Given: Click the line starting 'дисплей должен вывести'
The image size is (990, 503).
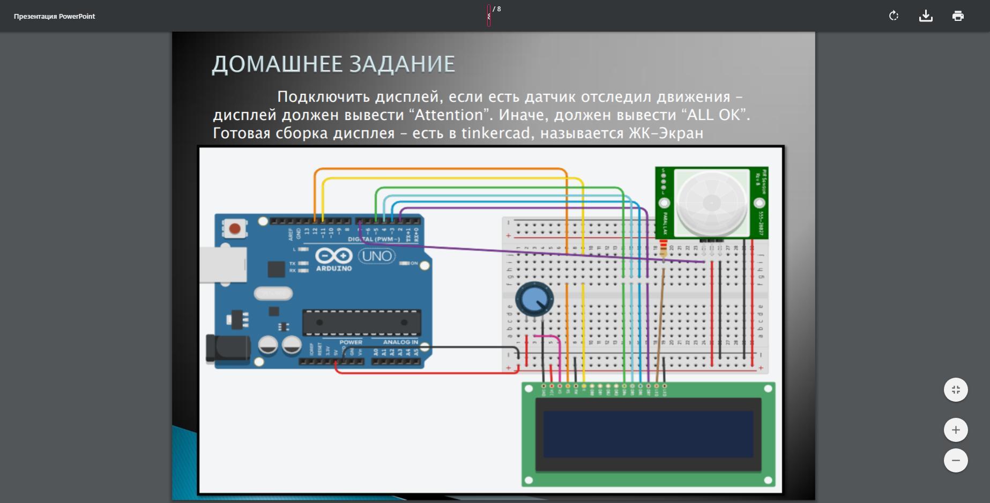Looking at the screenshot, I should click(x=481, y=115).
